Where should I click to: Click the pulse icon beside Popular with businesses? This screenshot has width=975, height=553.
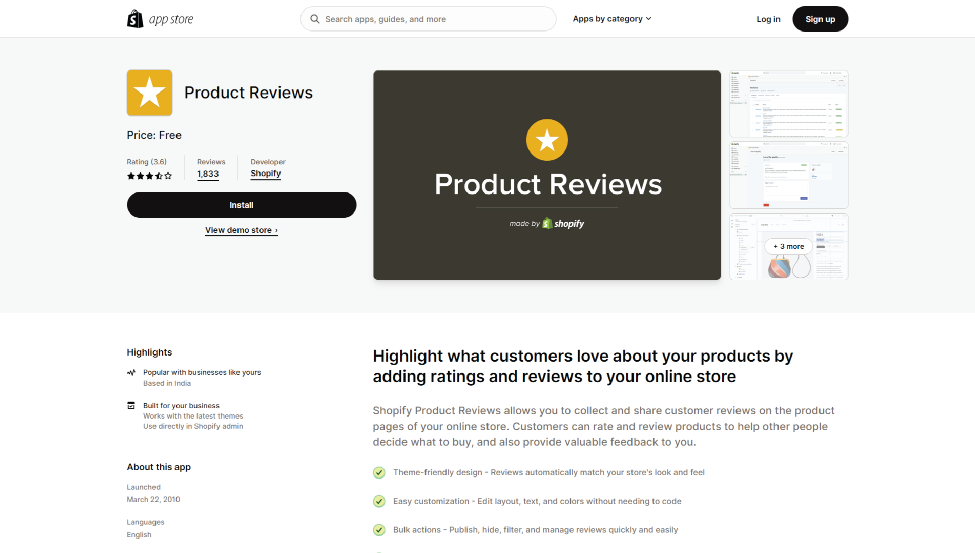(131, 373)
